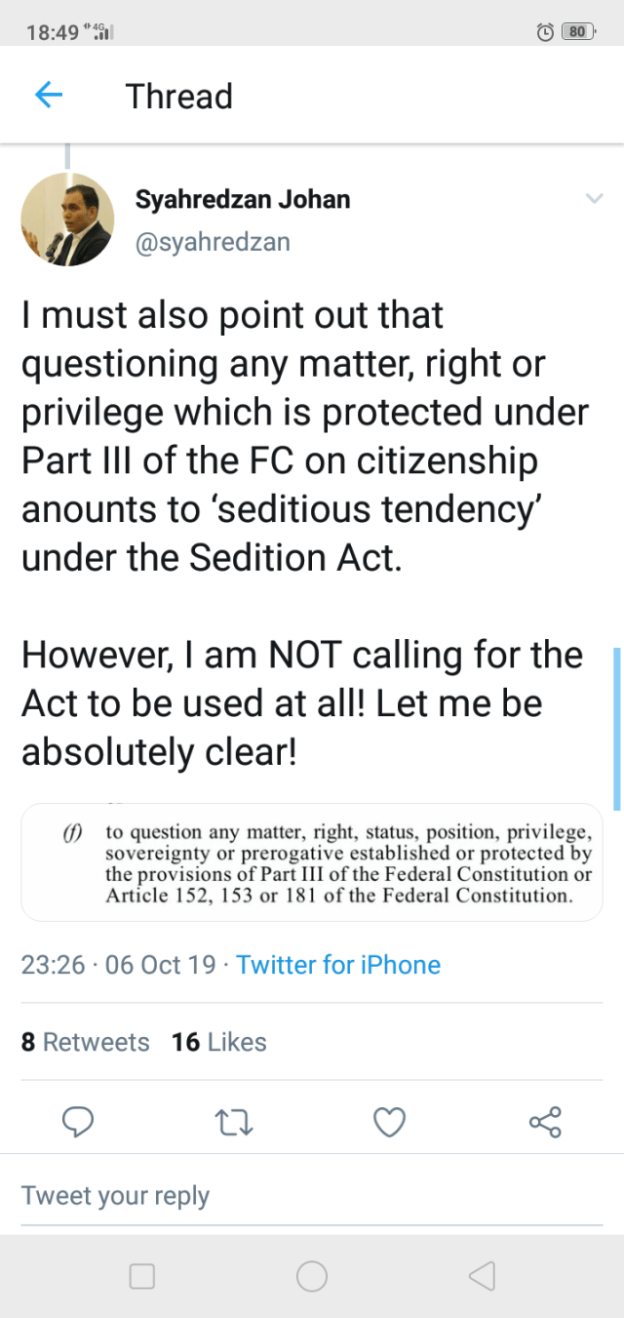624x1318 pixels.
Task: Open the 'Twitter for iPhone' source link
Action: [x=338, y=965]
